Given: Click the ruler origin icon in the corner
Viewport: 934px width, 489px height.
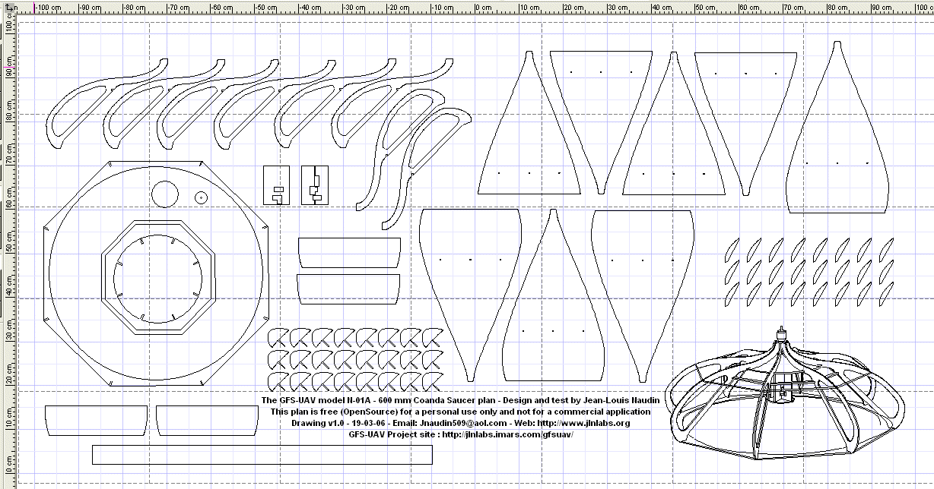Looking at the screenshot, I should 8,6.
